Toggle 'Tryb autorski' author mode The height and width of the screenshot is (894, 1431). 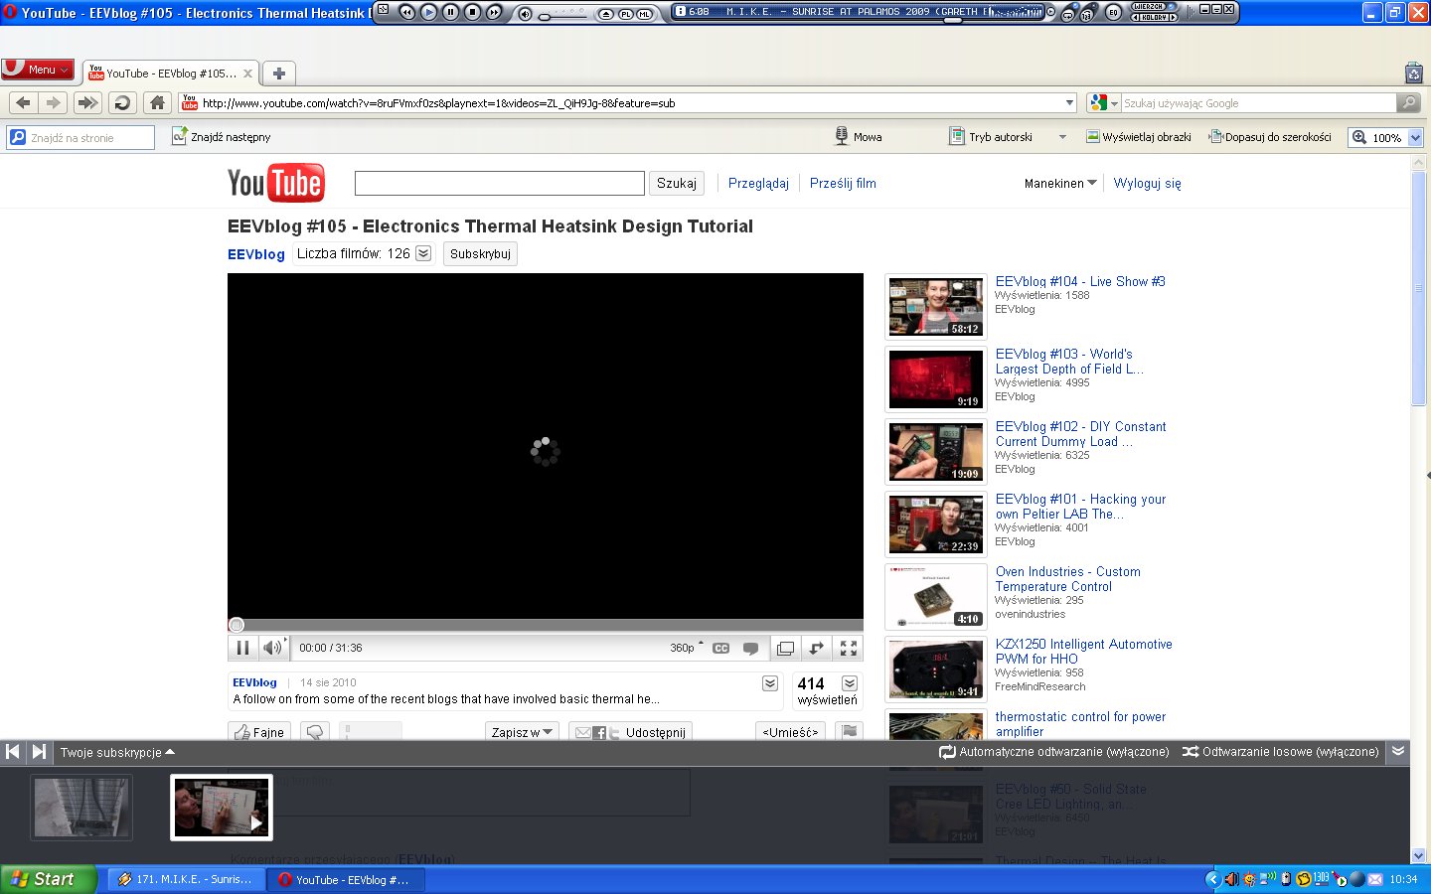coord(991,137)
